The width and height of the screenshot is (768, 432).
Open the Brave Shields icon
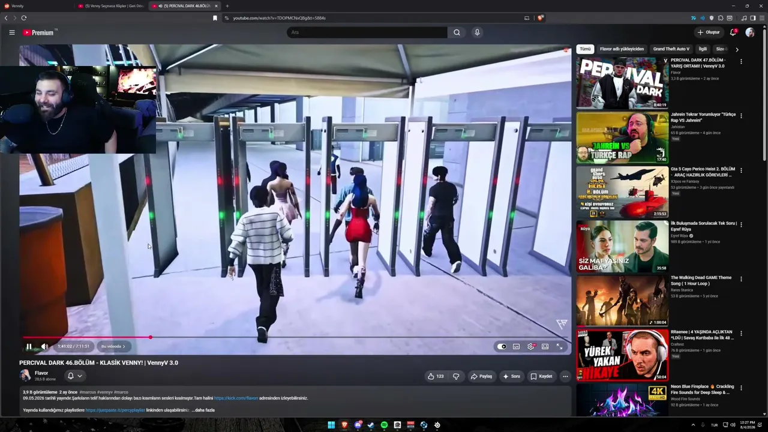tap(540, 18)
